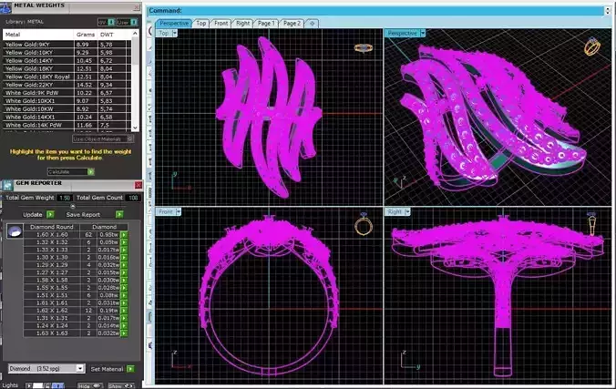
Task: Select the round diamond gem thumbnail
Action: coord(15,231)
